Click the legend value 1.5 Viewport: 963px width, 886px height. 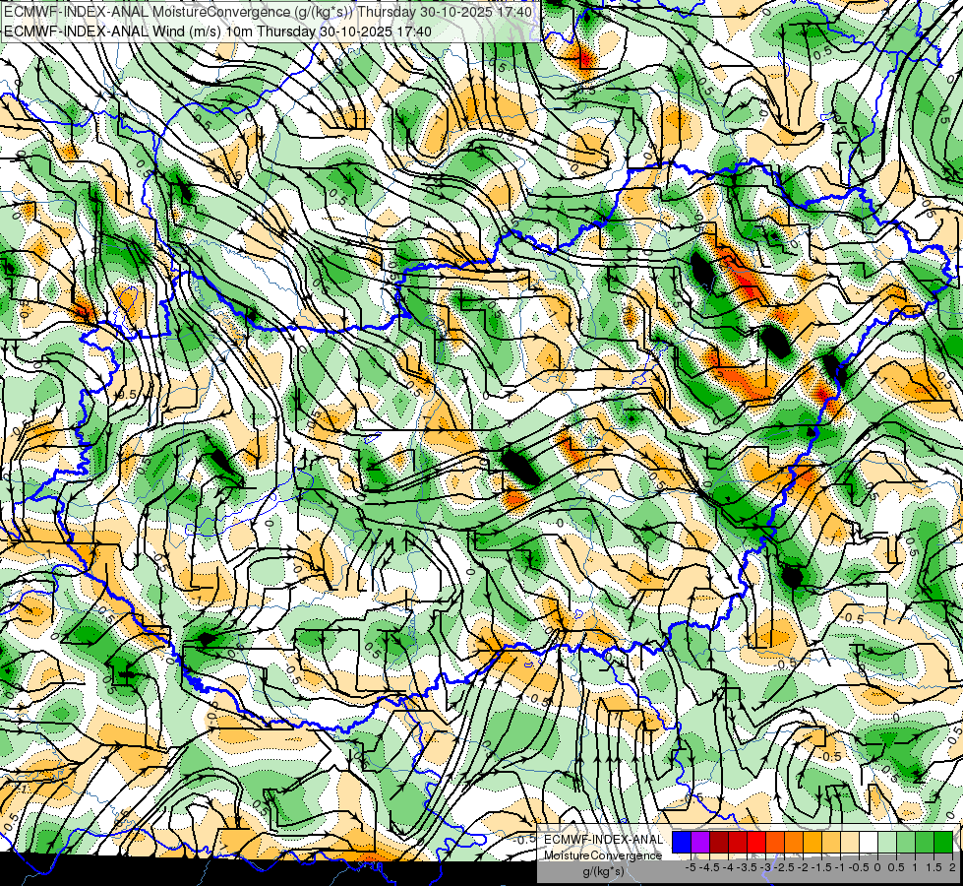[x=933, y=867]
